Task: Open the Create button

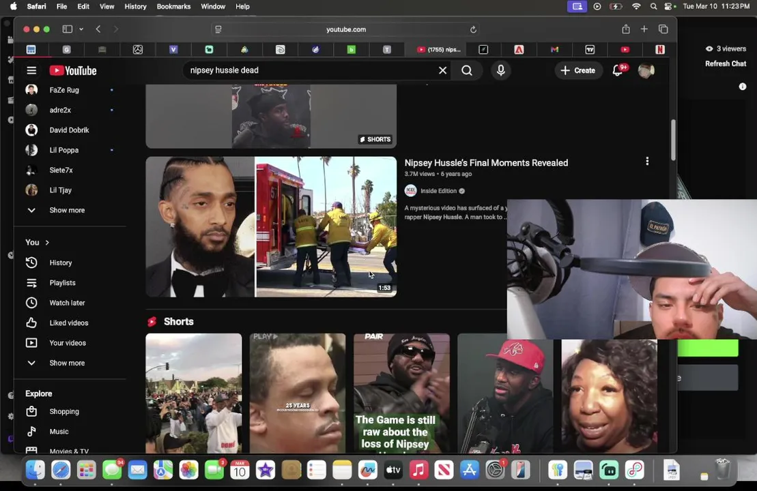Action: 578,70
